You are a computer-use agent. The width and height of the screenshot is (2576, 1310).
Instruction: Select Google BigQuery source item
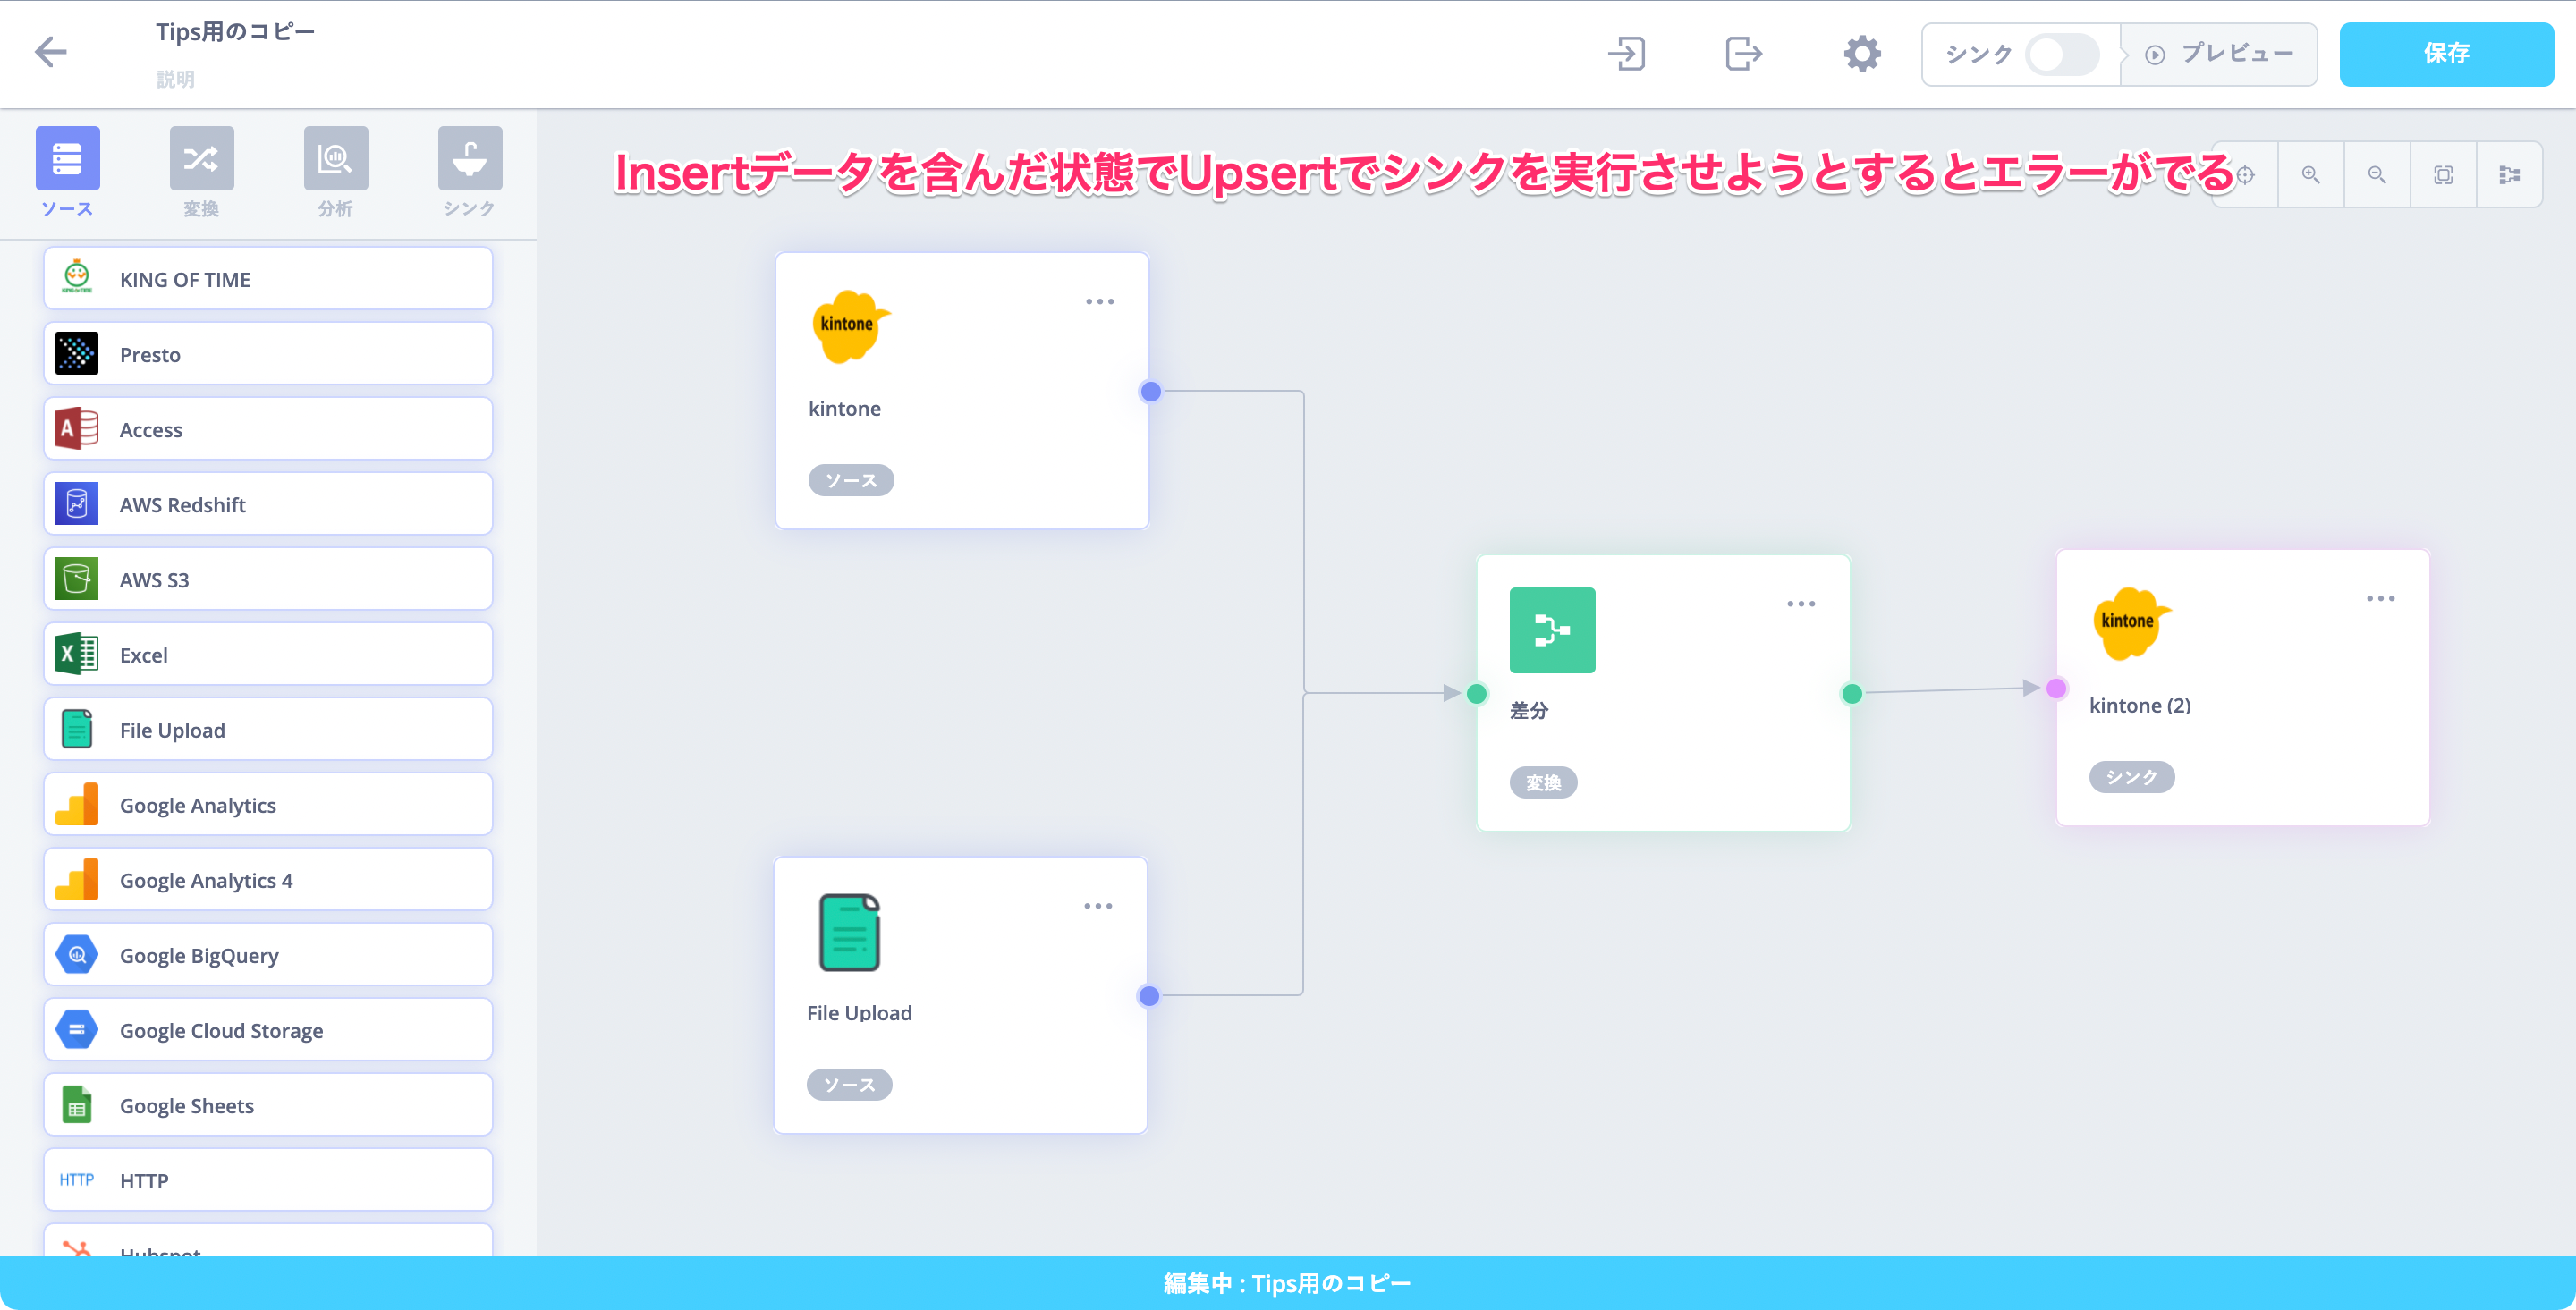pos(268,954)
